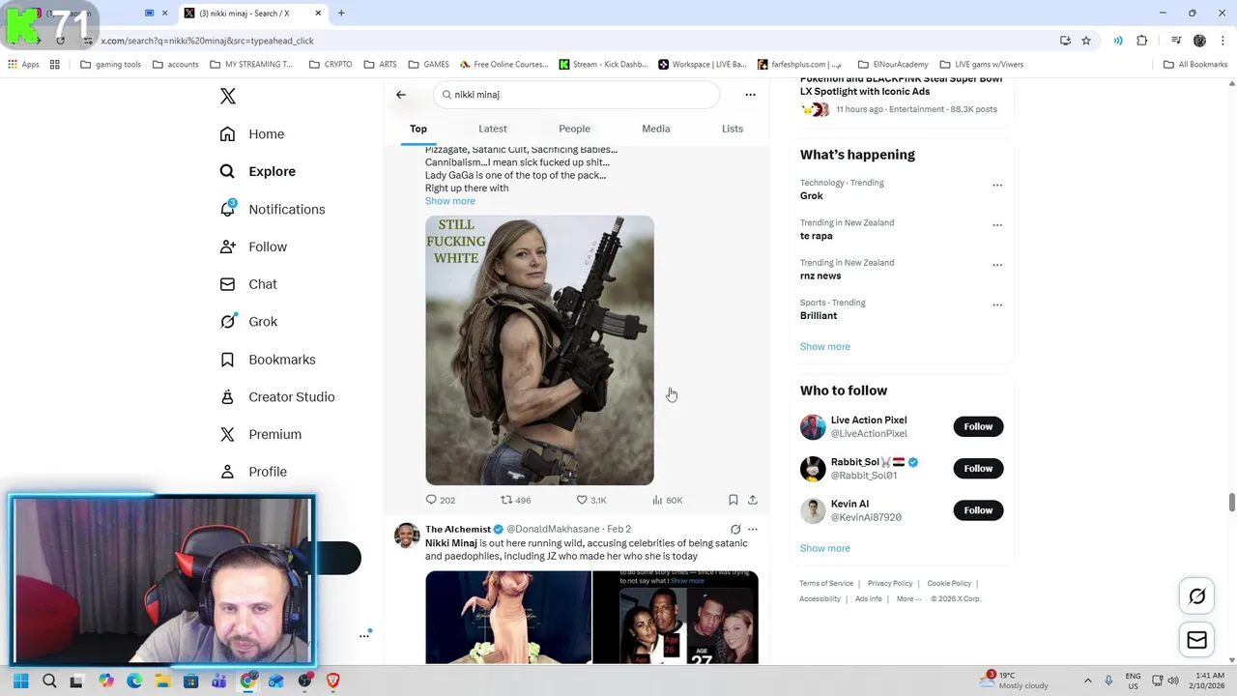The width and height of the screenshot is (1237, 696).
Task: Open Cookie Policy link
Action: 949,584
